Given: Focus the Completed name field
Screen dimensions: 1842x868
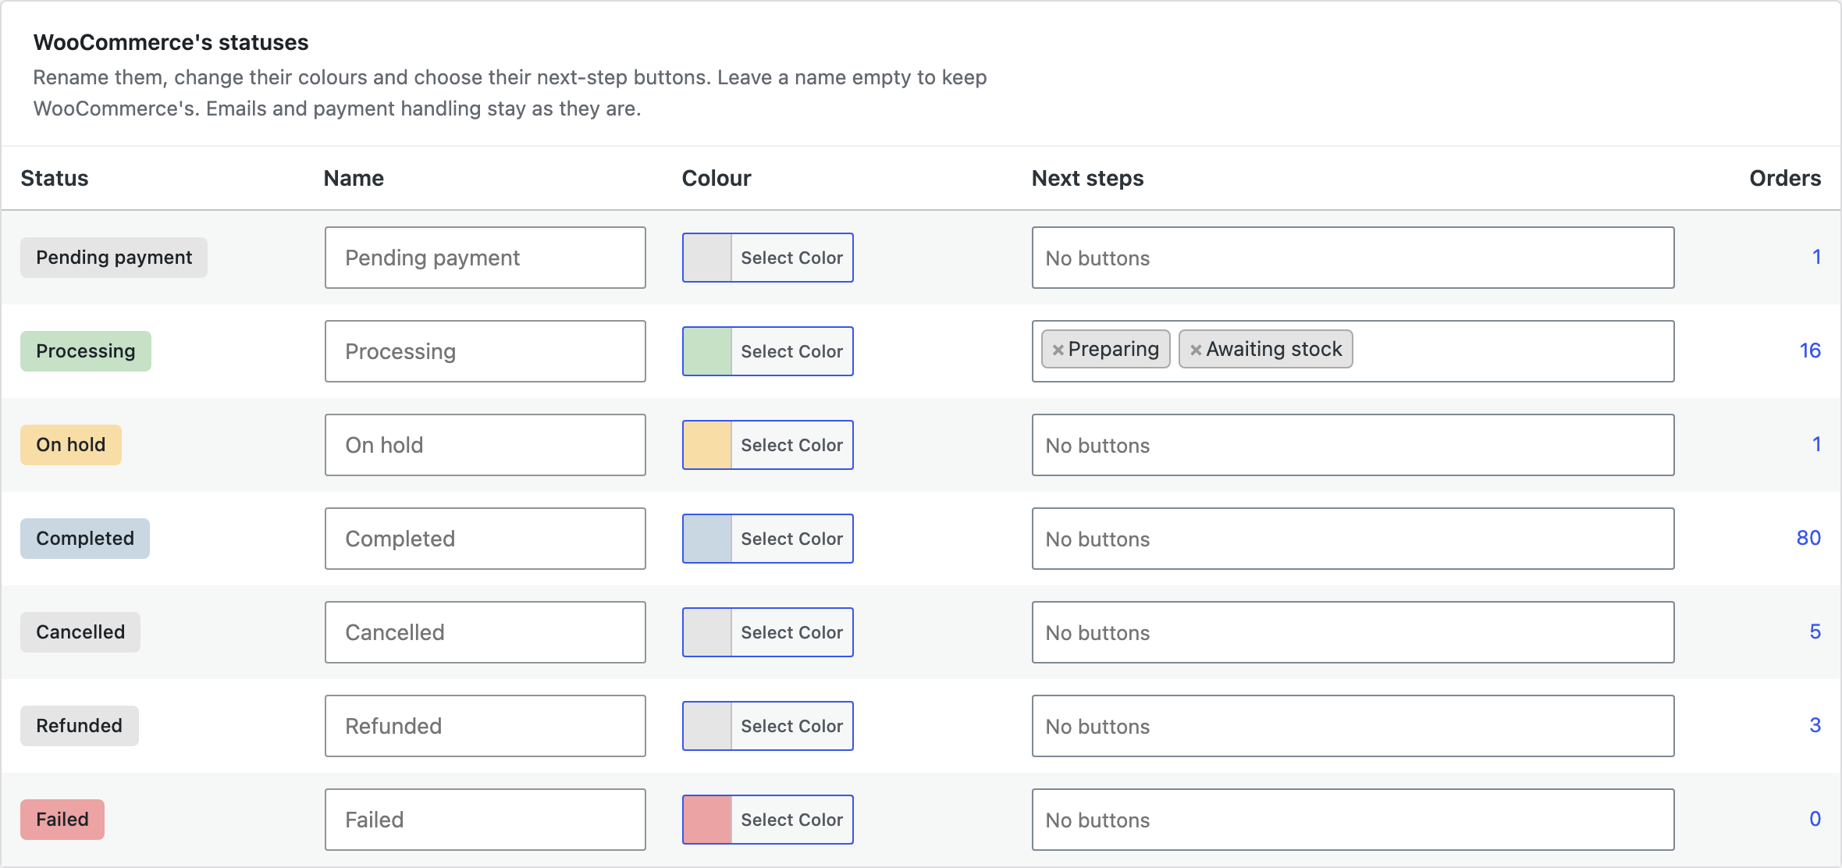Looking at the screenshot, I should click(485, 539).
